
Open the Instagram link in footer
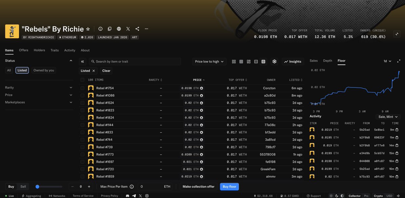(x=147, y=196)
